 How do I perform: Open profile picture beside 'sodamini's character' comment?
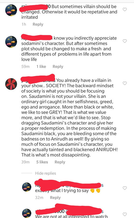coord(11,42)
